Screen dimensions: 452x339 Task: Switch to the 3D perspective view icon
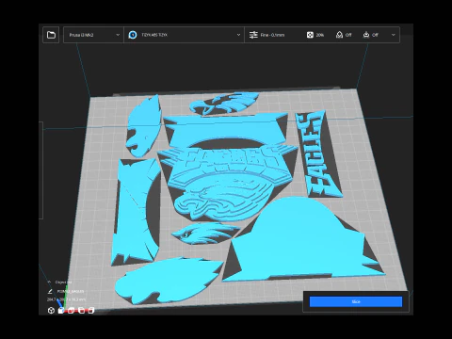point(51,311)
